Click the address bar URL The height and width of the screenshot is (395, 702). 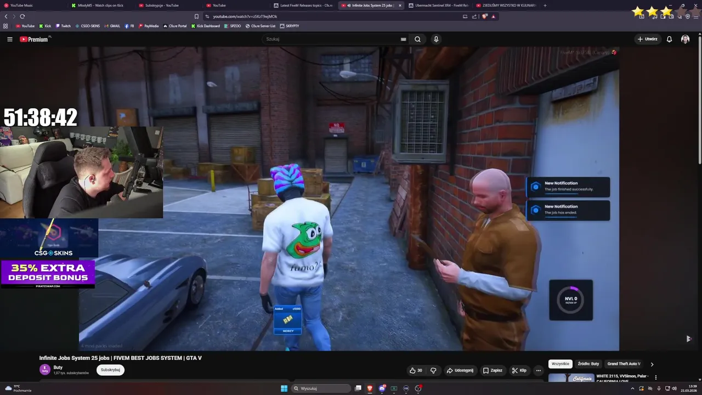pos(245,16)
